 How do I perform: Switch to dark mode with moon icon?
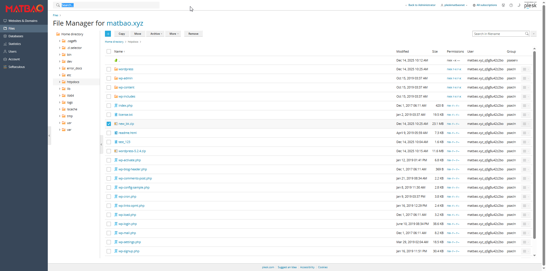519,5
